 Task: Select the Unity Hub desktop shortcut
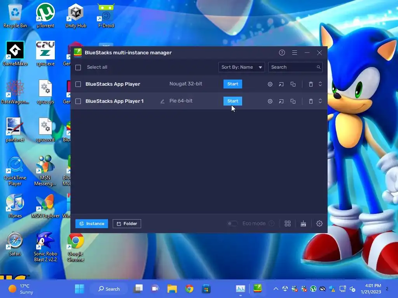pyautogui.click(x=76, y=16)
